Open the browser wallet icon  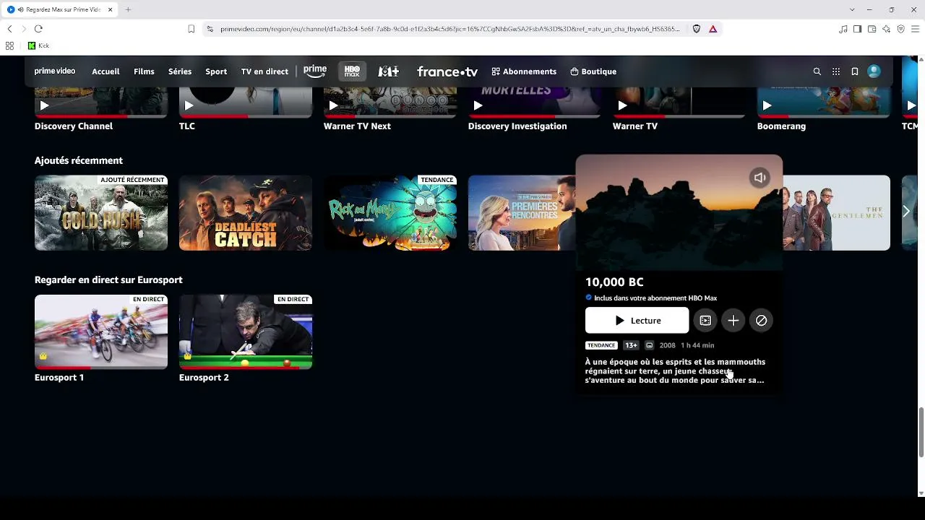point(872,29)
